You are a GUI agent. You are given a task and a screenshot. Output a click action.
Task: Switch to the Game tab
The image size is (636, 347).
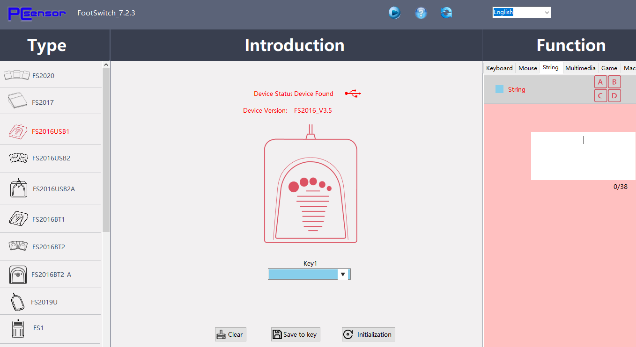609,68
